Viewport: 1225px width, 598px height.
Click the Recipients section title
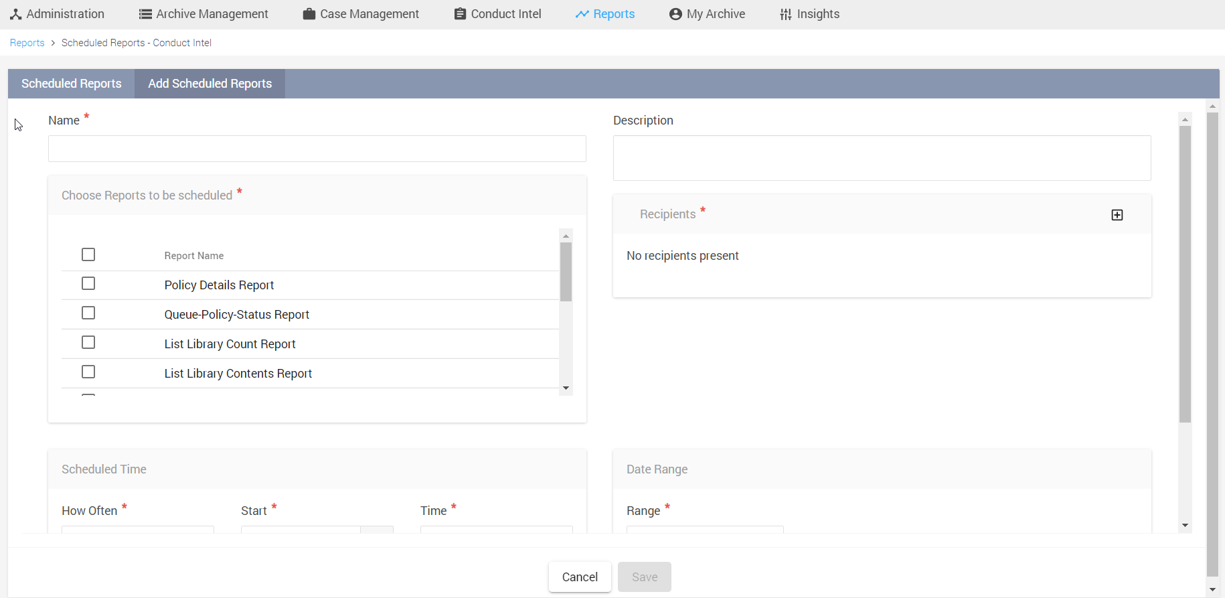[x=668, y=214]
